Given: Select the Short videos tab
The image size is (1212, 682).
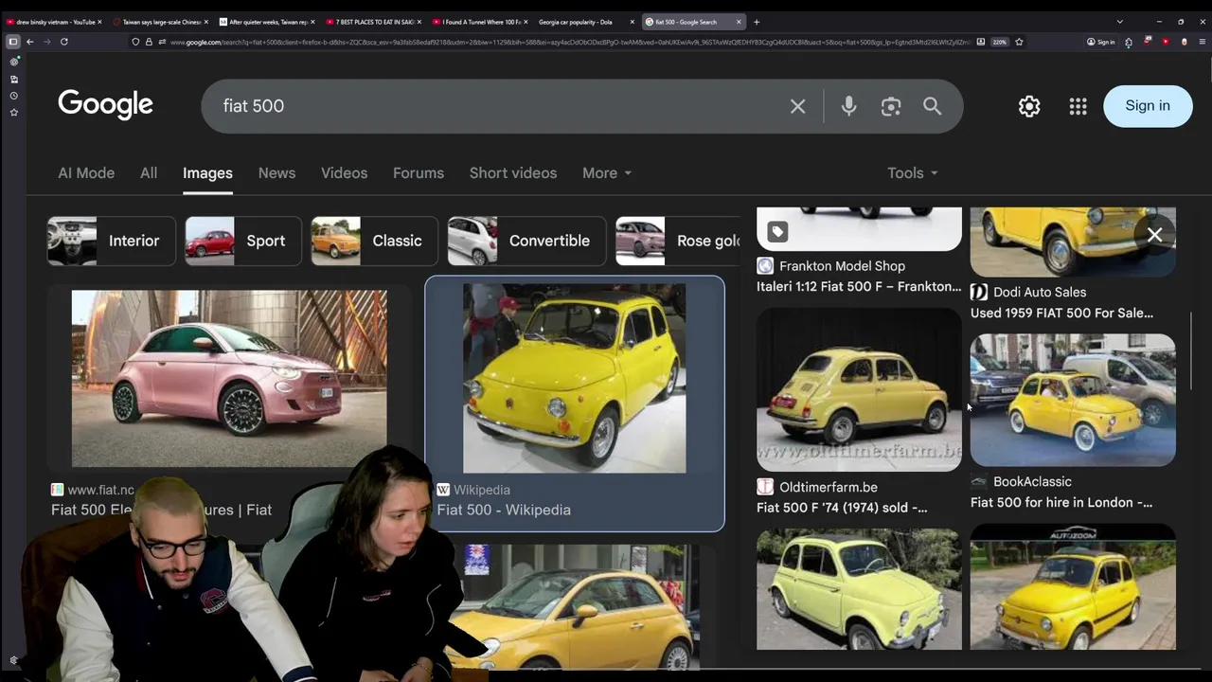Looking at the screenshot, I should [x=512, y=173].
